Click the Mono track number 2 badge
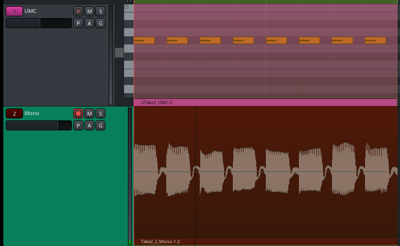 (14, 113)
